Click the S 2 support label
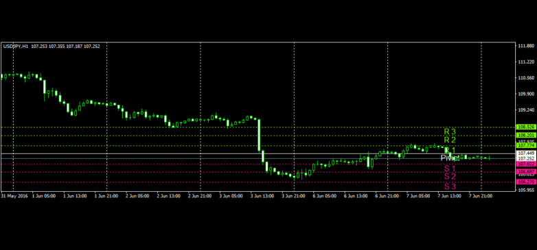Viewport: 537px width, 250px height. pos(450,177)
